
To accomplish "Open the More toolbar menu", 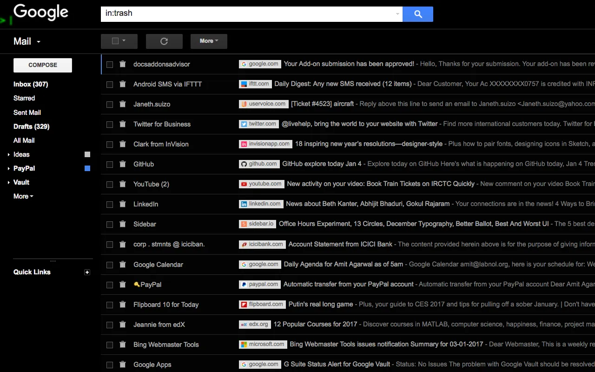I will (208, 41).
